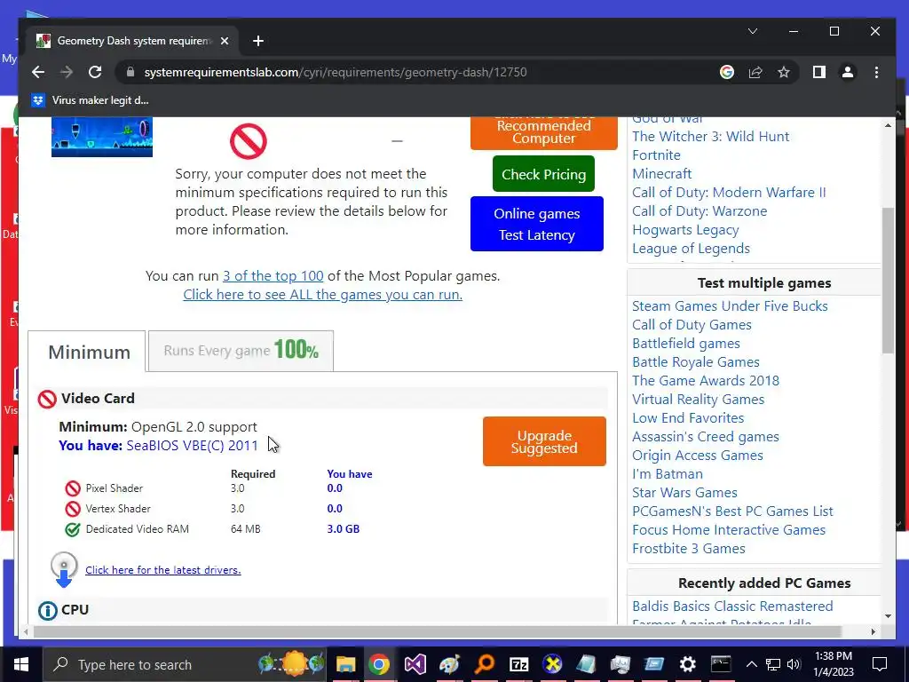Image resolution: width=909 pixels, height=682 pixels.
Task: Click the vertical scrollbar thumb
Action: pyautogui.click(x=888, y=280)
